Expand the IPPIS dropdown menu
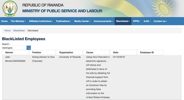The height and width of the screenshot is (100, 184). [137, 21]
